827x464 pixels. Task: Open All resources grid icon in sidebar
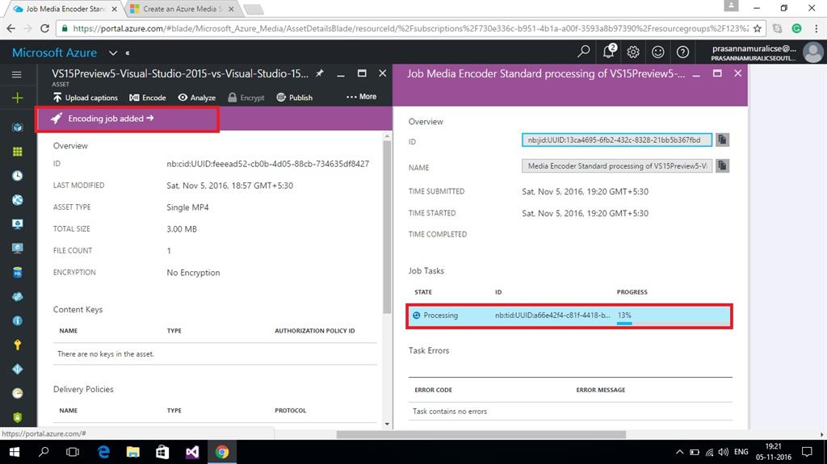(18, 152)
